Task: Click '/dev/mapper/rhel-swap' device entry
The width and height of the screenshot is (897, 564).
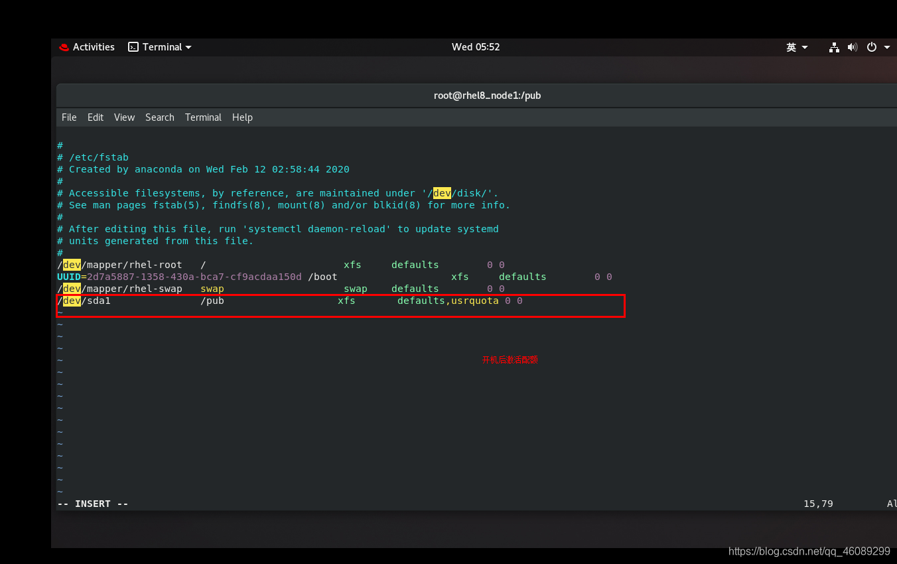Action: click(119, 289)
